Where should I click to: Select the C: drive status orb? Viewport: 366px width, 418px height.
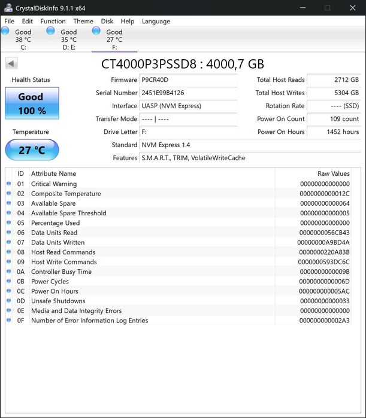point(5,31)
